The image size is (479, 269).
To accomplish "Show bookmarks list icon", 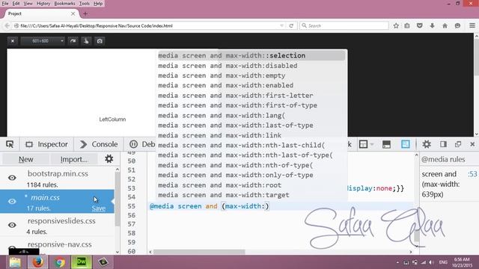I will [407, 26].
